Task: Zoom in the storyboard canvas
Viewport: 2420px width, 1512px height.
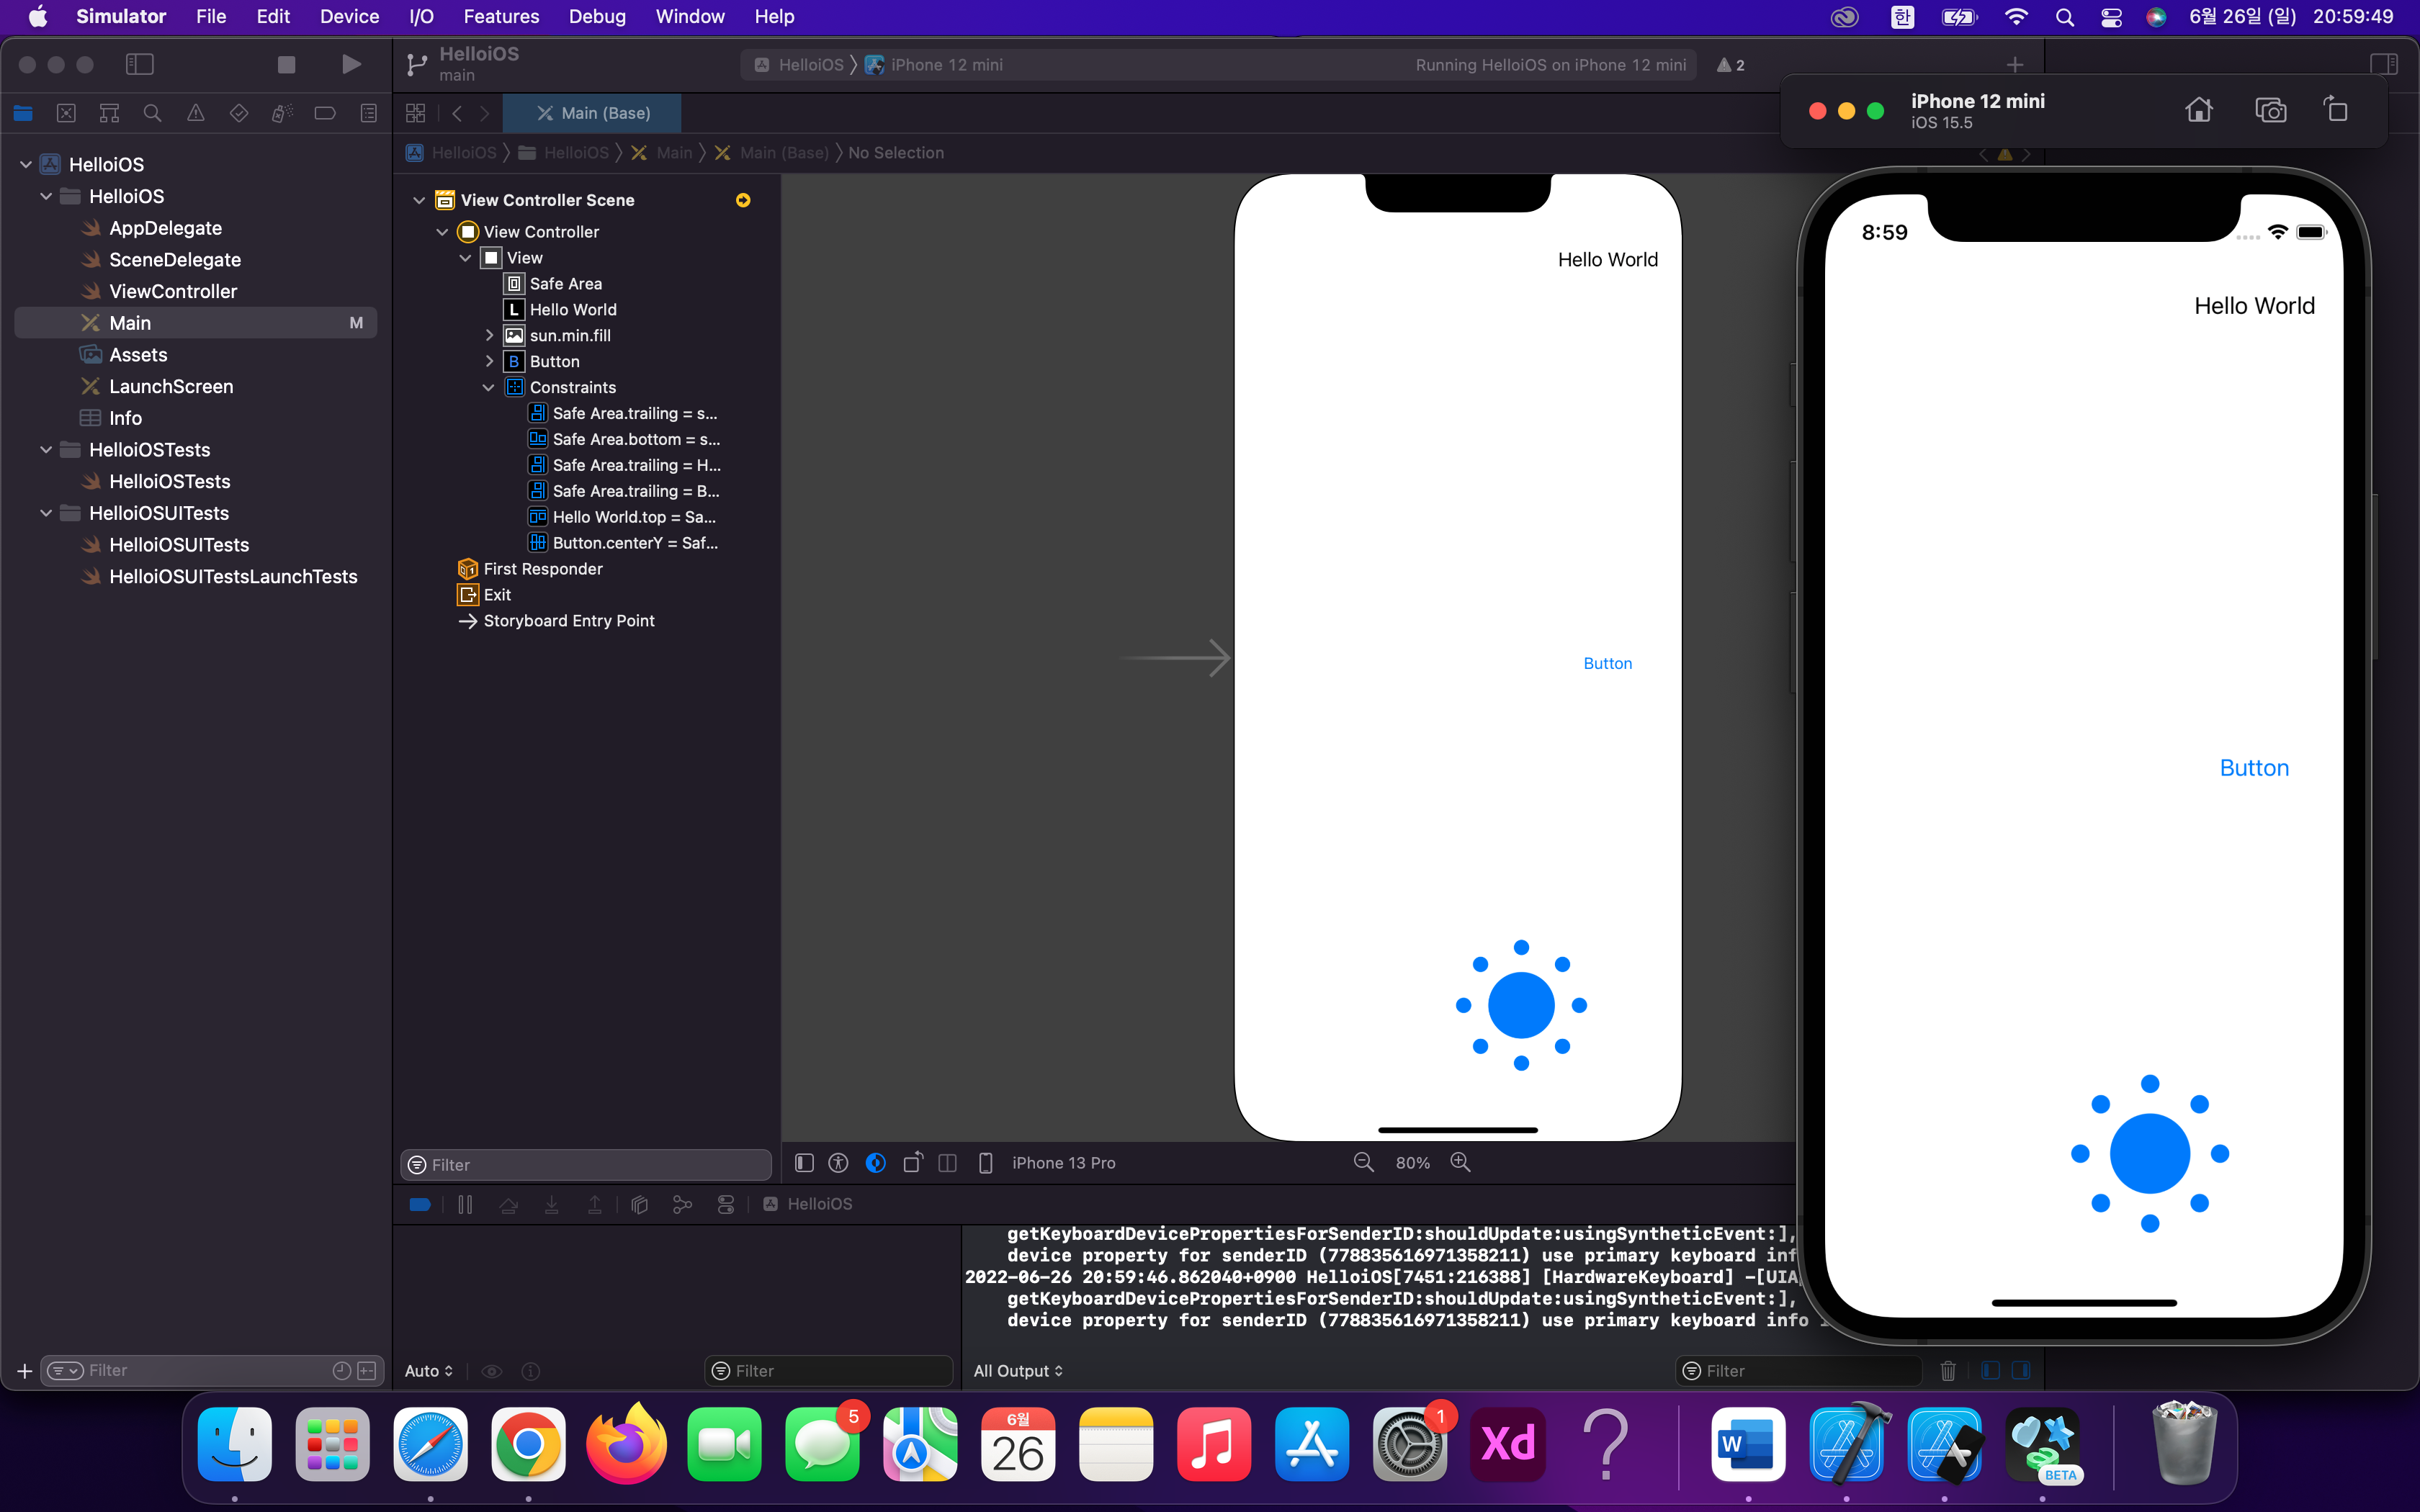Action: [x=1460, y=1162]
